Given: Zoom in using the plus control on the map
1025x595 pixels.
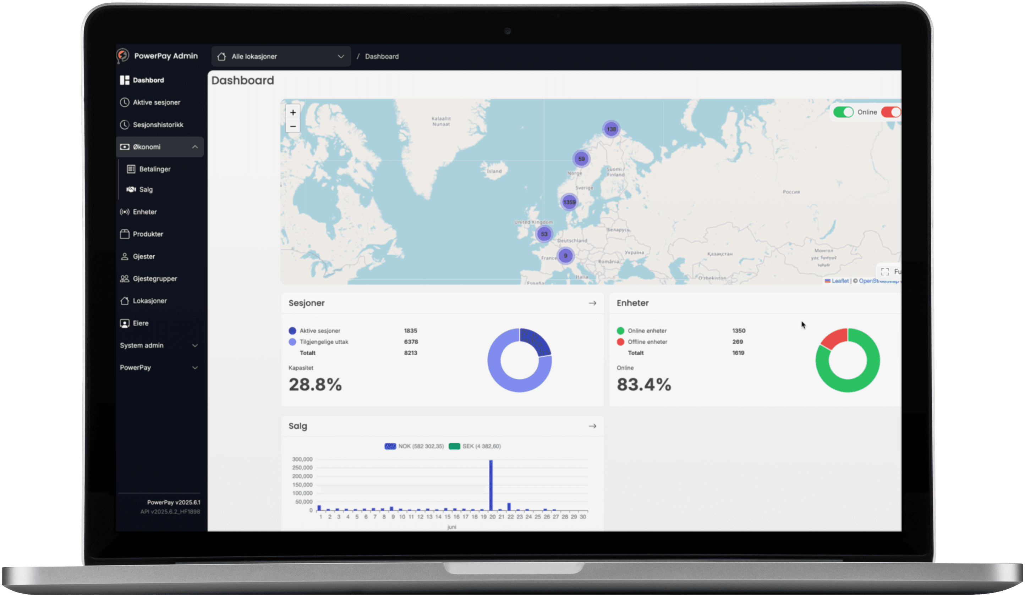Looking at the screenshot, I should coord(293,112).
